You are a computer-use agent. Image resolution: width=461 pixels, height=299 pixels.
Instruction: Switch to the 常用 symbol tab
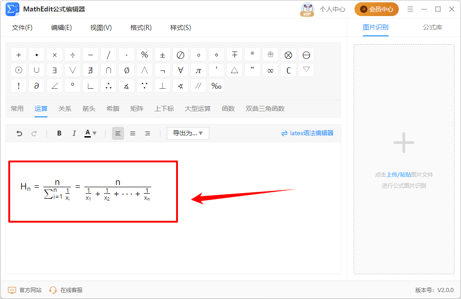click(17, 109)
